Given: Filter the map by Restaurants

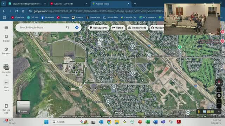Looking at the screenshot, I should point(99,28).
